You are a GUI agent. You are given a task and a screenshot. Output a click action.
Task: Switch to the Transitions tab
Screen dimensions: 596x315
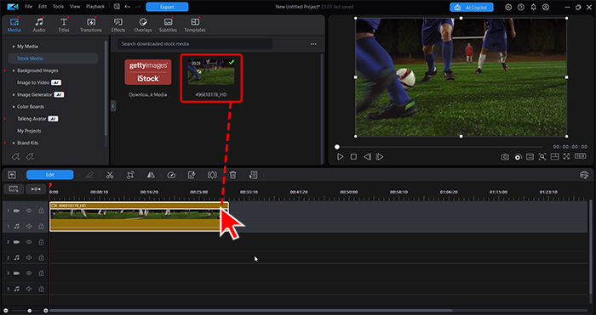(x=91, y=25)
